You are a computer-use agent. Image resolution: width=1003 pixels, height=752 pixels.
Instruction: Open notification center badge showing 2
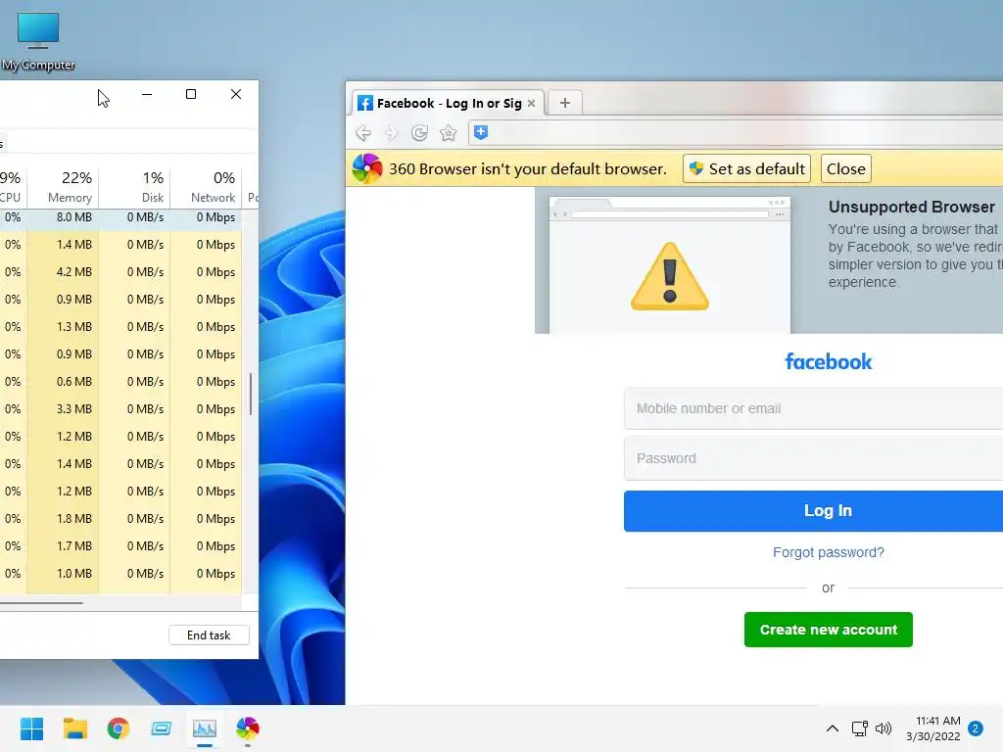tap(976, 728)
